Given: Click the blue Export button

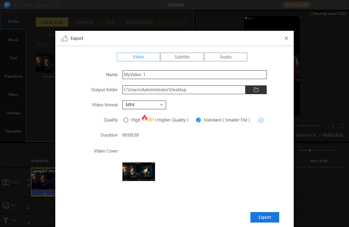Looking at the screenshot, I should point(265,217).
